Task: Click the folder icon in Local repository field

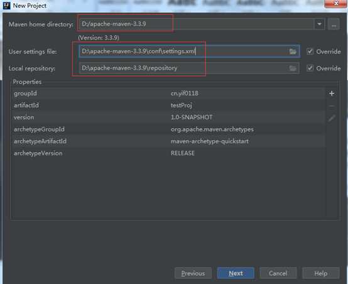Action: [x=293, y=68]
